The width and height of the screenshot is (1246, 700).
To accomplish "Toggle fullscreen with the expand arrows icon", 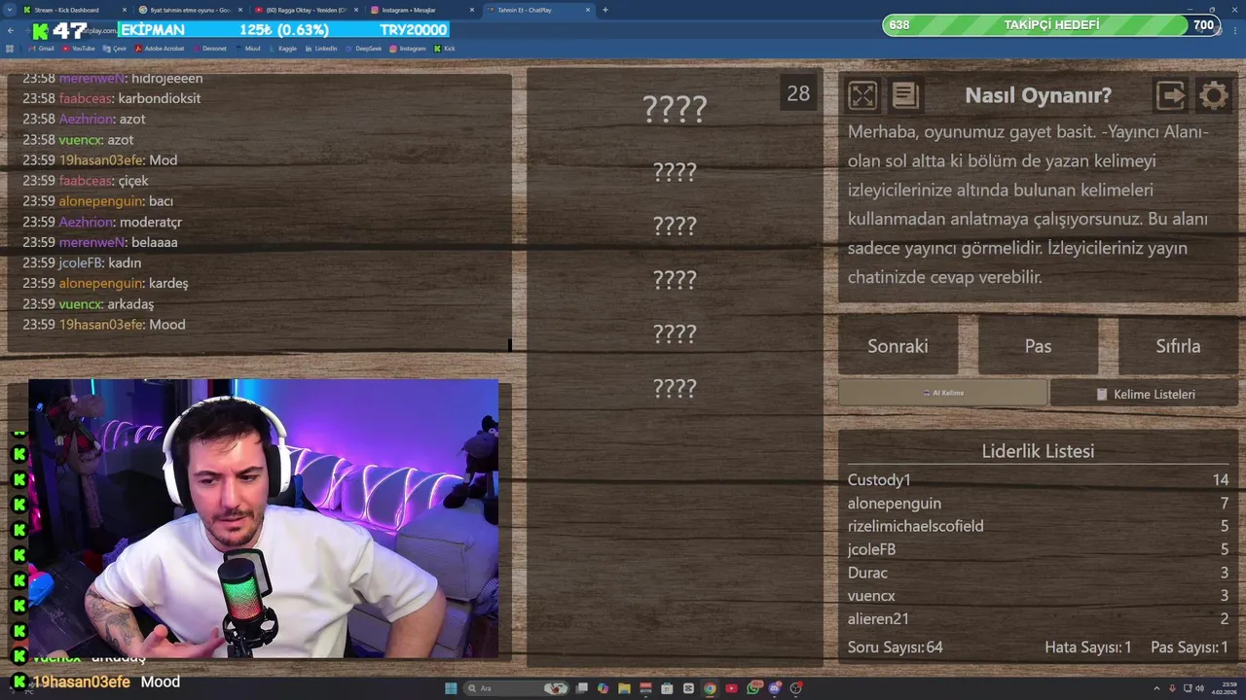I will (x=862, y=95).
